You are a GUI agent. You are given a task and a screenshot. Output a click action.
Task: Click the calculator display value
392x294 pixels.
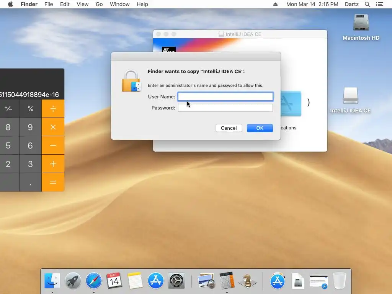coord(29,95)
